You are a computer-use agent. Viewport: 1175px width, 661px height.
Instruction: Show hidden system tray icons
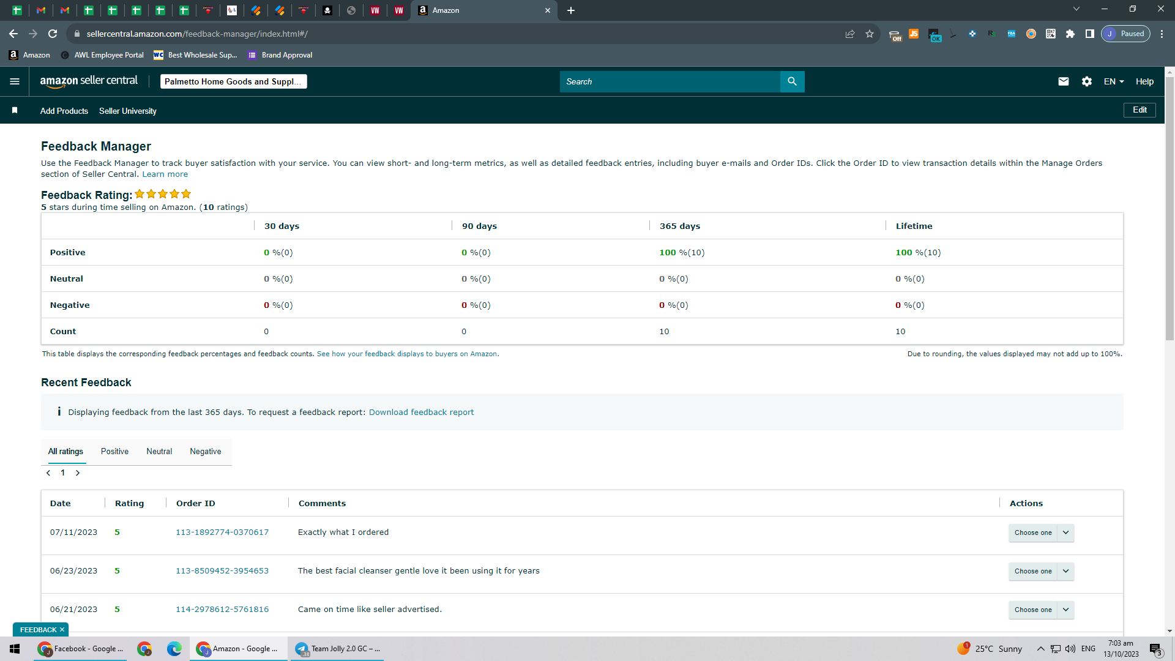coord(1041,649)
